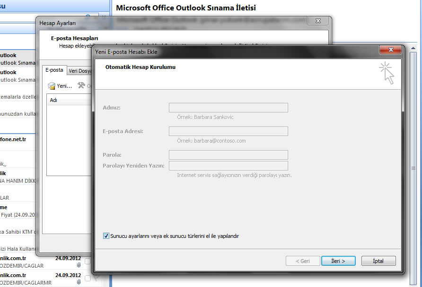This screenshot has height=287, width=422.
Task: Cancel setup with the İptal button
Action: tap(378, 261)
